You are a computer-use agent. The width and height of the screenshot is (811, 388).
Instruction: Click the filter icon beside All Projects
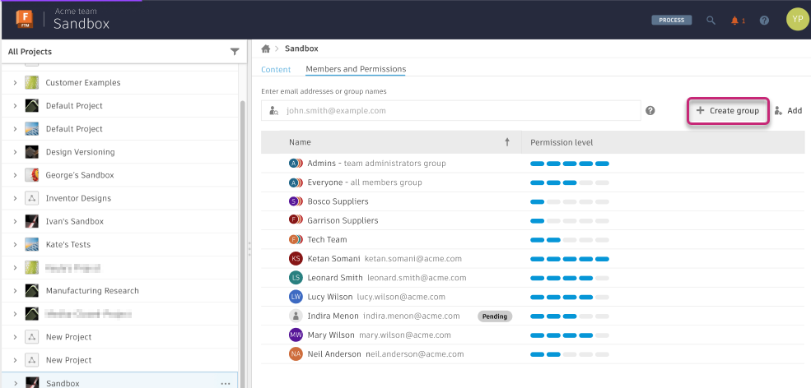pyautogui.click(x=235, y=52)
